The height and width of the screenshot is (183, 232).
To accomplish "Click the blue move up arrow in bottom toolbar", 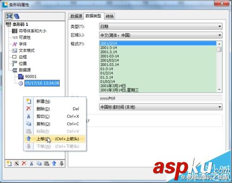I will point(54,163).
